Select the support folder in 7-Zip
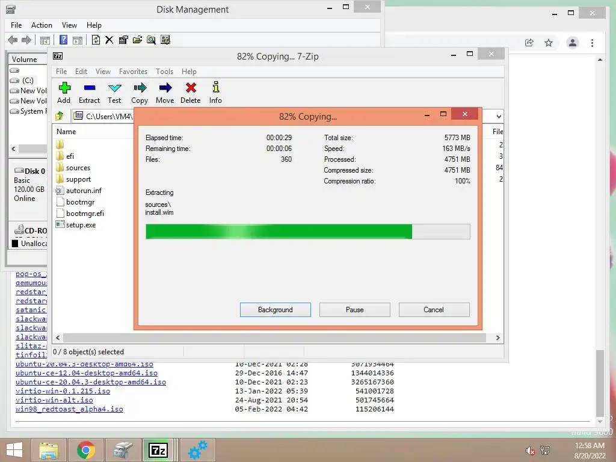Viewport: 616px width, 462px height. [78, 179]
